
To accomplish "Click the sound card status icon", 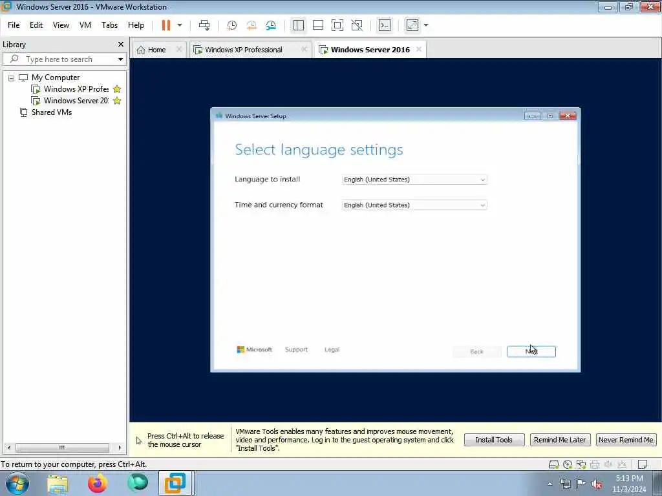I will [x=608, y=465].
